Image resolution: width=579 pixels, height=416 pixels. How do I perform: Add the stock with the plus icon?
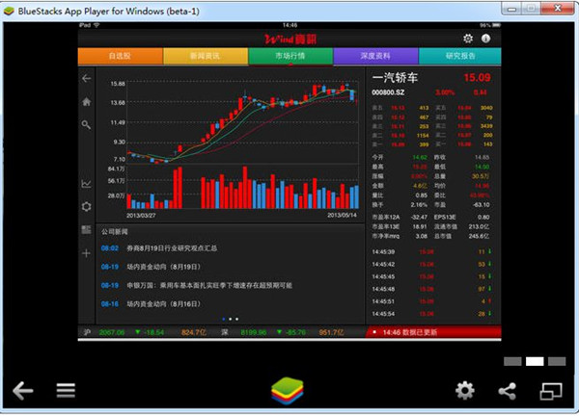point(86,253)
